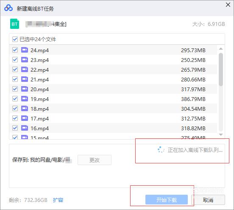Click the 295.73MB size value

click(x=193, y=50)
